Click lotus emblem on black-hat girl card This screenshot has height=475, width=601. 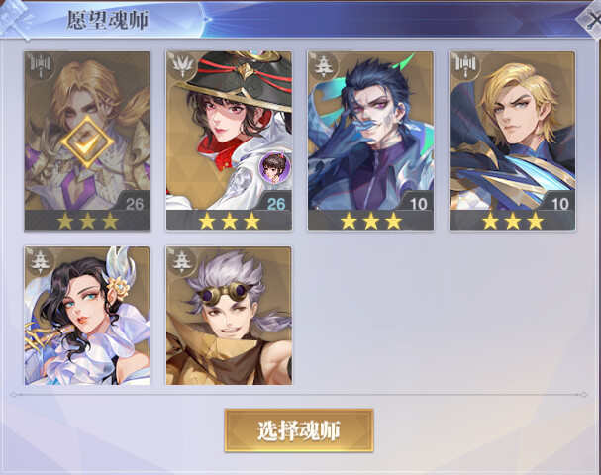(181, 66)
